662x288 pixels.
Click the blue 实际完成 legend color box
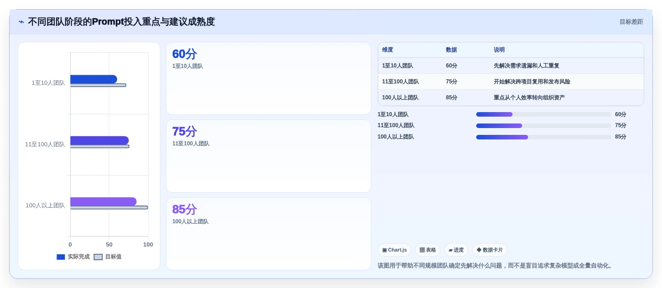(61, 257)
